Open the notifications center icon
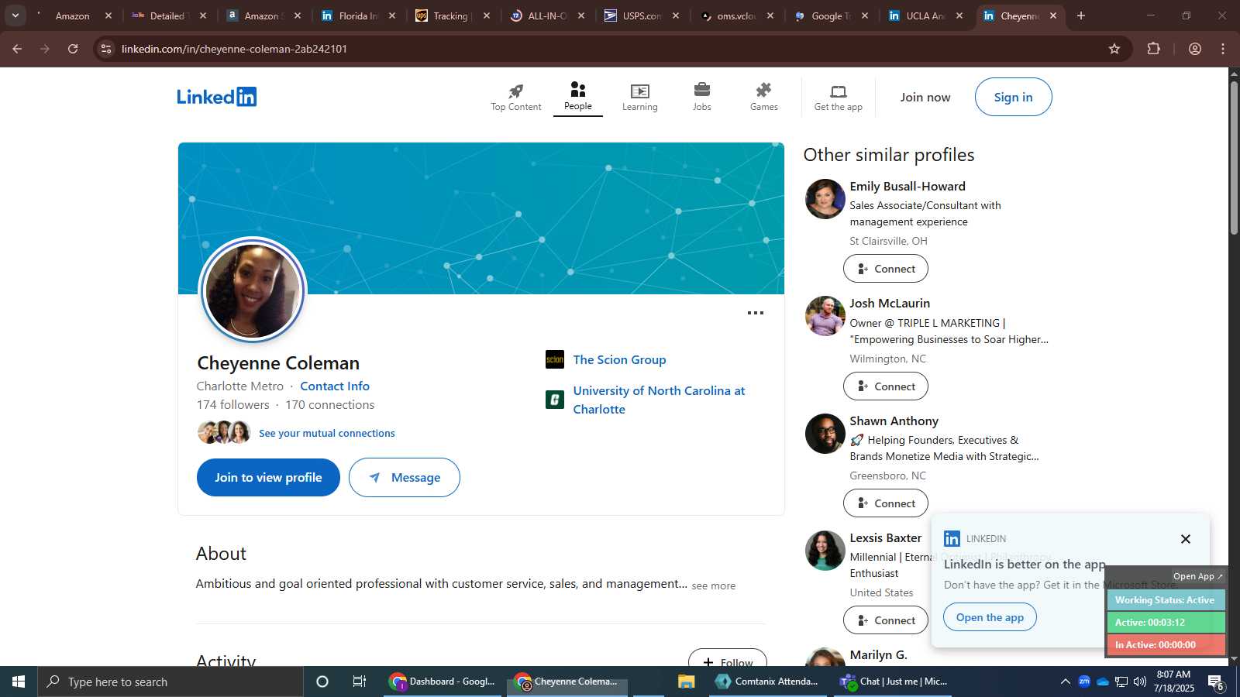 1216,682
